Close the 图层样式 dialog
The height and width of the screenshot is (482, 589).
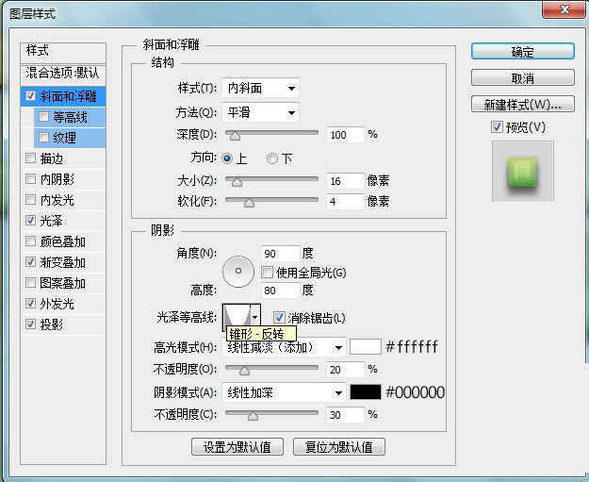(564, 9)
